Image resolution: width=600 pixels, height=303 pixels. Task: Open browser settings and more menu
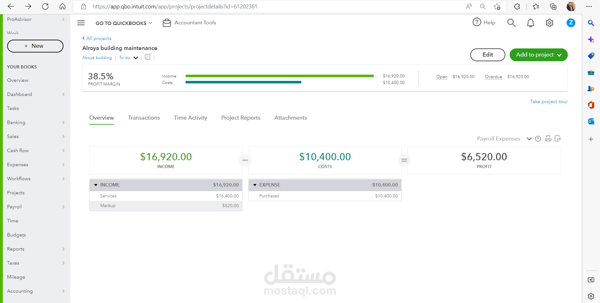[589, 6]
